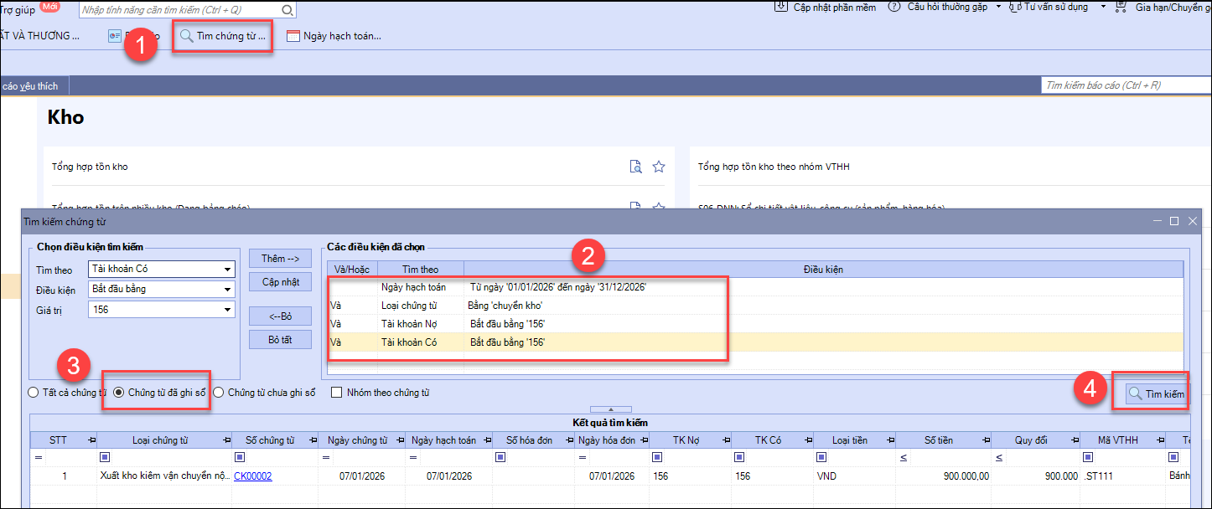This screenshot has height=509, width=1212.
Task: Expand the Giá trị combo box
Action: point(227,310)
